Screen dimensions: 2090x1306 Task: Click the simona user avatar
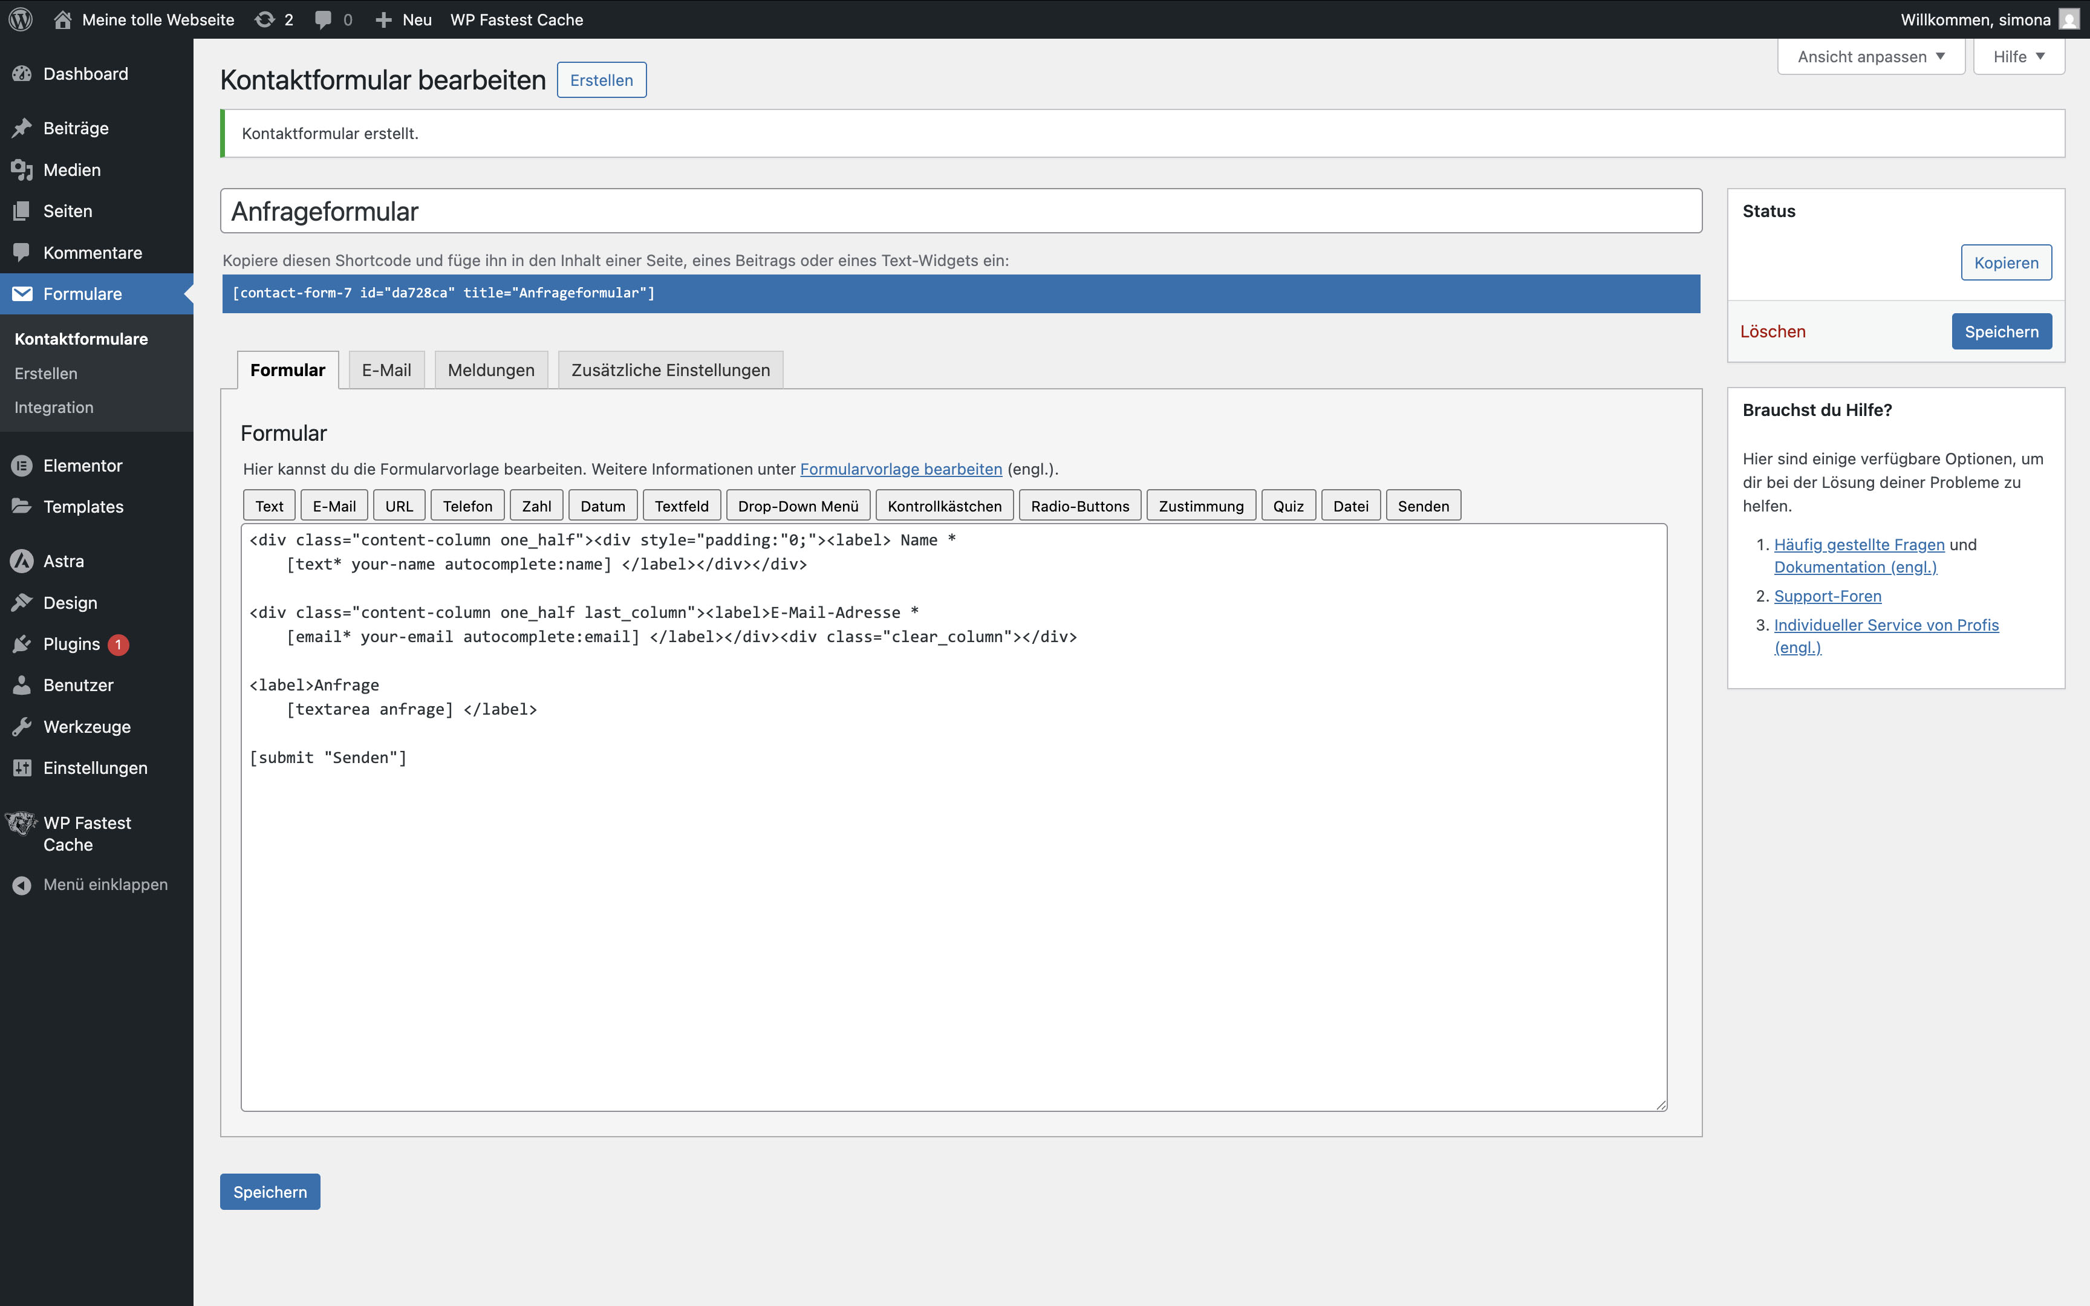2068,19
